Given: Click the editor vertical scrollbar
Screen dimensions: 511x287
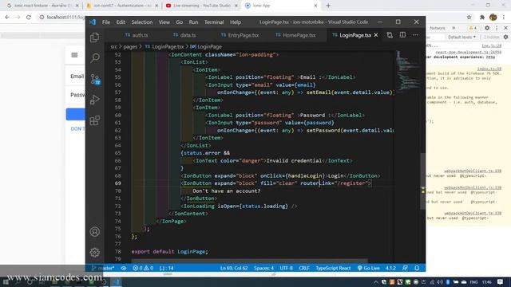Looking at the screenshot, I should (423, 181).
